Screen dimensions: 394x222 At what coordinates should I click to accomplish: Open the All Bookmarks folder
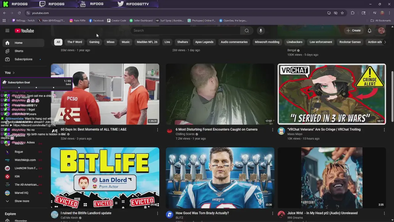[381, 21]
